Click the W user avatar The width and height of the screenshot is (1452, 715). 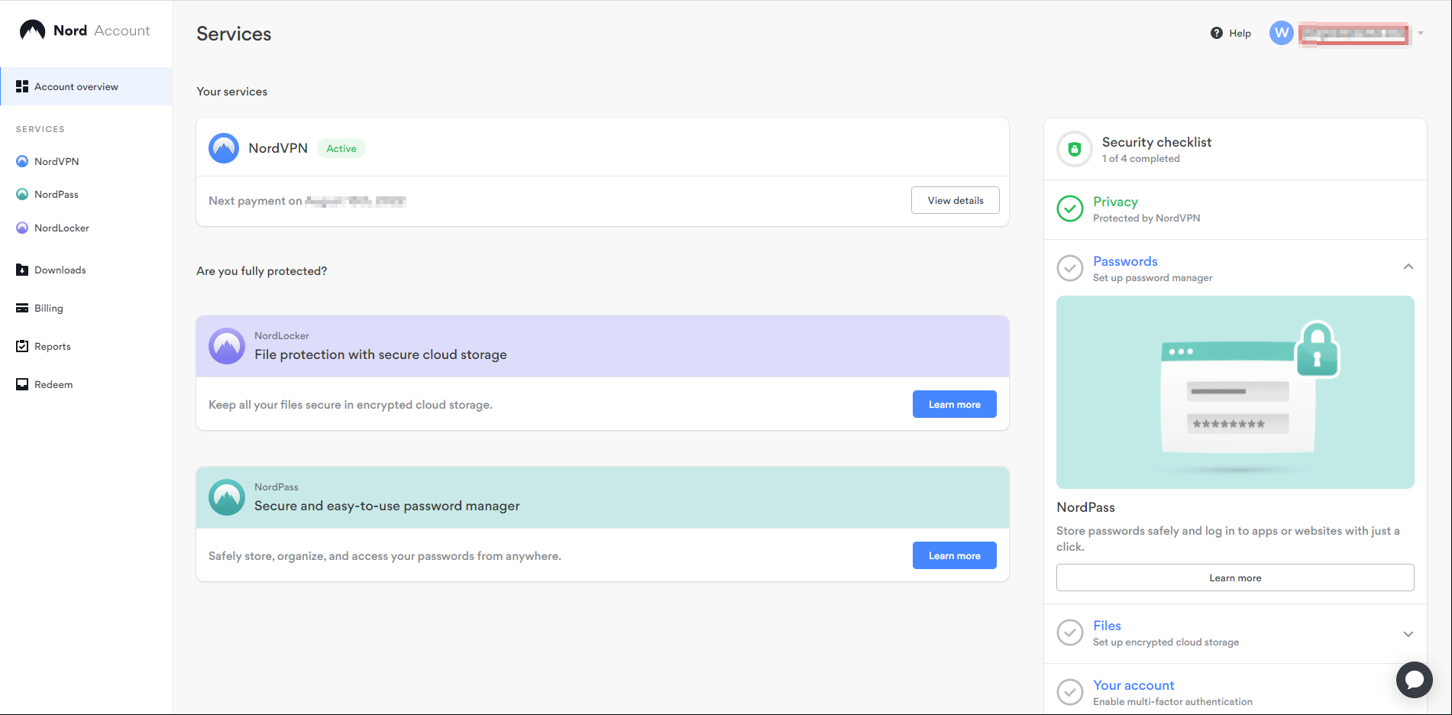point(1282,33)
